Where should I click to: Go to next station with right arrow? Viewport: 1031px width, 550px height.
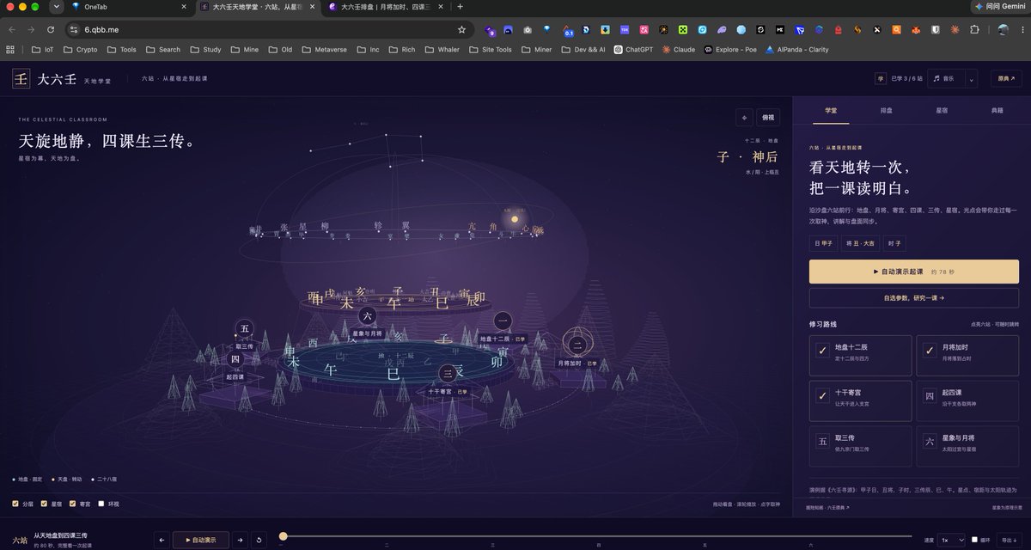pos(241,540)
